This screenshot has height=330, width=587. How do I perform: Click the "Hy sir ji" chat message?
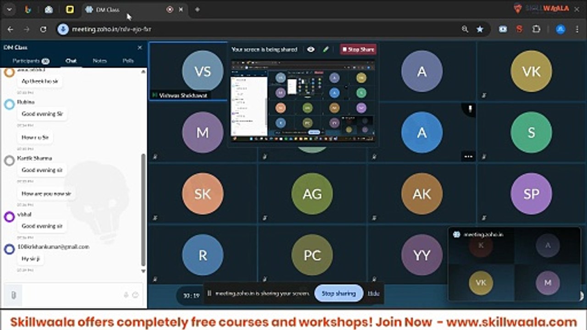[31, 259]
